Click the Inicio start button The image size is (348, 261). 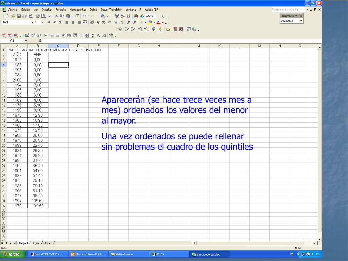[13, 254]
